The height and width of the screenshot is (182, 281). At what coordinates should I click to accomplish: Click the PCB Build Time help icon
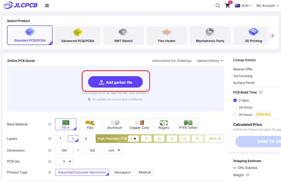(261, 92)
